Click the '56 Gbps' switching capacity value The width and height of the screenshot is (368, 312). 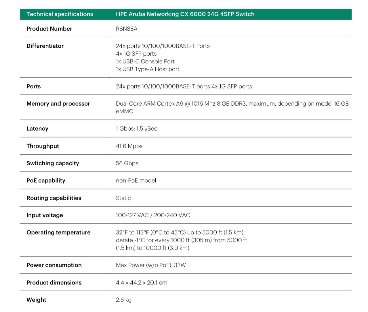click(x=127, y=163)
